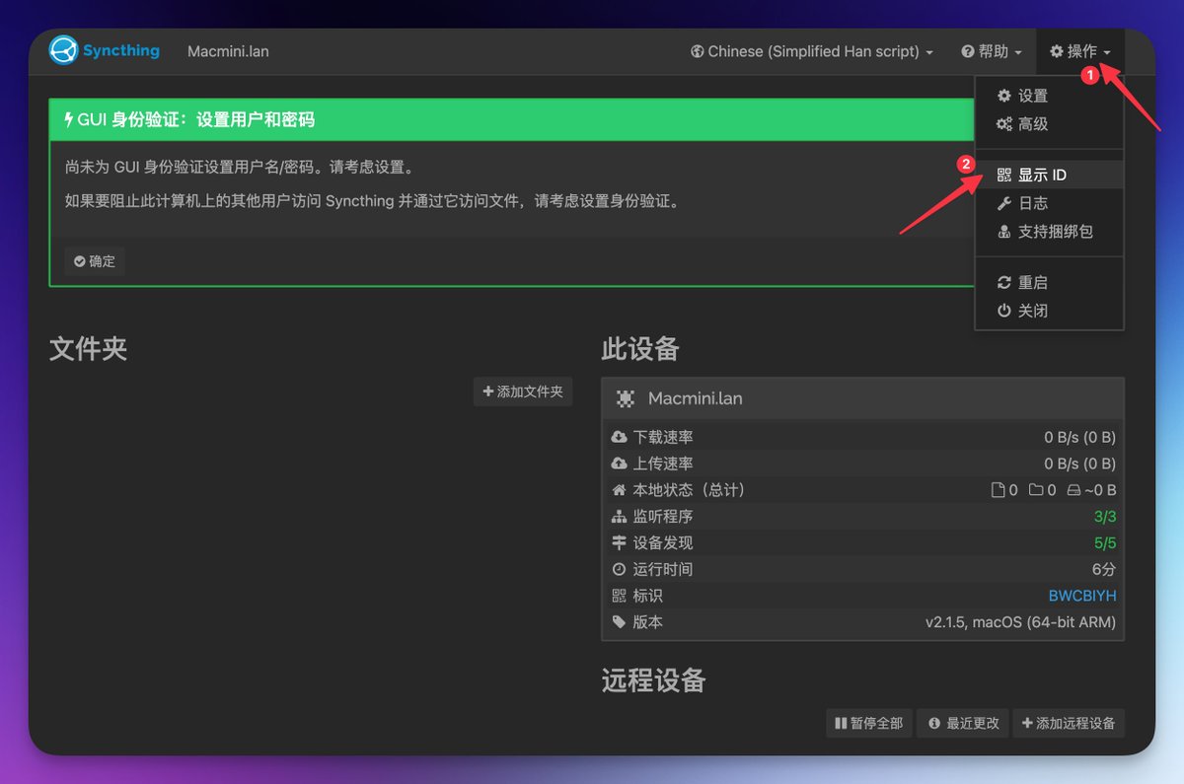Click the home icon at 本地状态
This screenshot has width=1184, height=784.
coord(620,490)
